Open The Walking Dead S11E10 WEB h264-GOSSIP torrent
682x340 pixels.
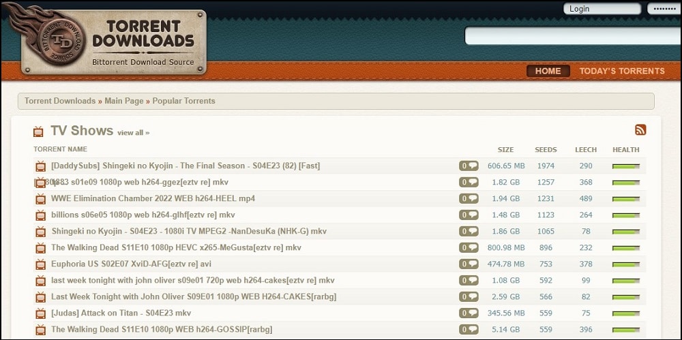coord(162,329)
